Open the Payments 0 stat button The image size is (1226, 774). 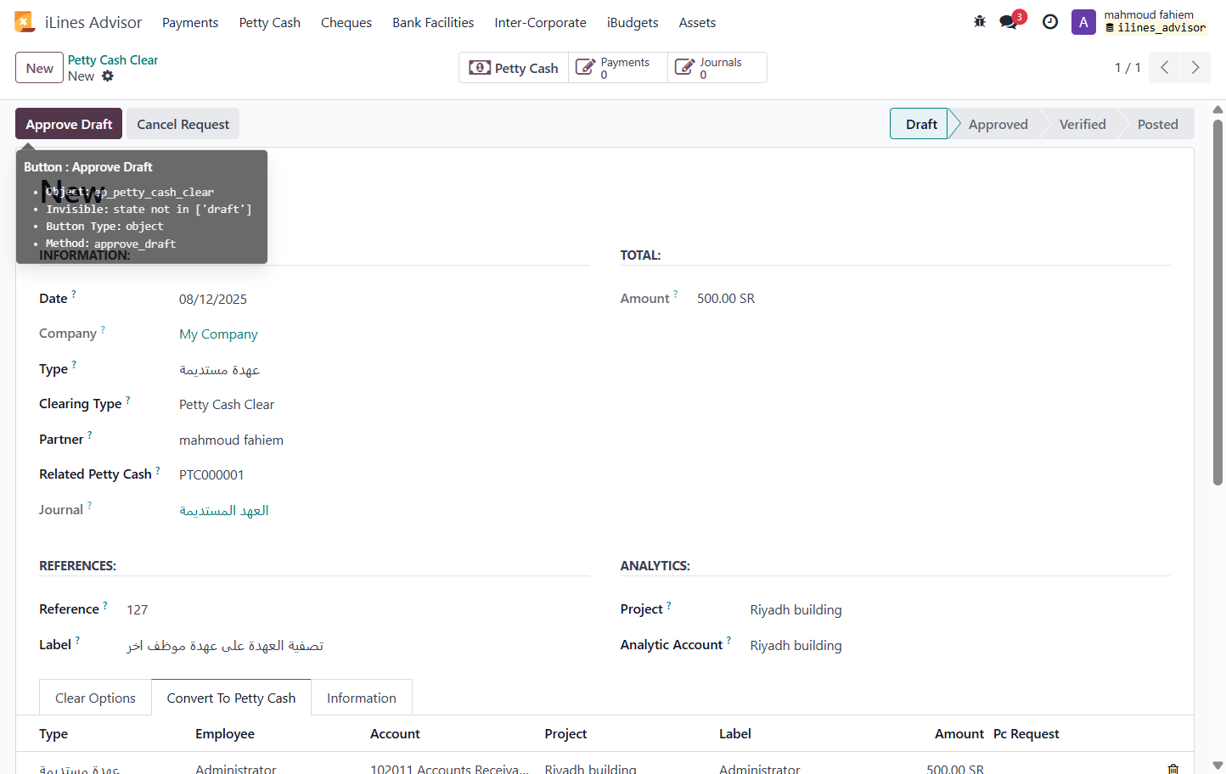click(x=618, y=68)
